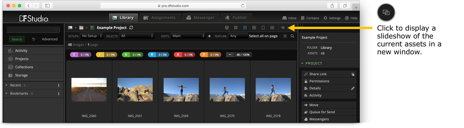Switch to large grid thumbnail view
Viewport: 464px width, 128px height.
pos(254,28)
